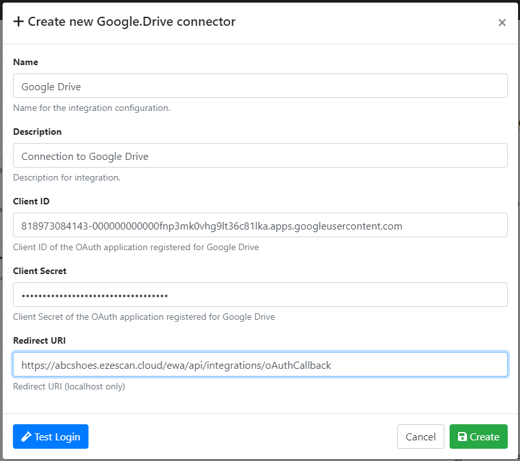Click "Name for the integration configuration" help text
Screen dimensions: 520x461
tap(92, 108)
